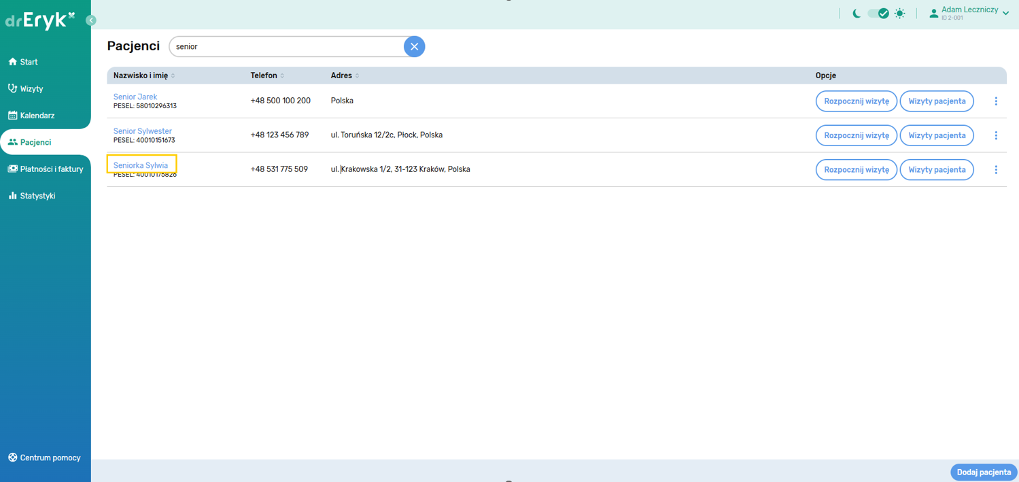
Task: Open the Seniorka Sylwia patient link
Action: click(141, 165)
